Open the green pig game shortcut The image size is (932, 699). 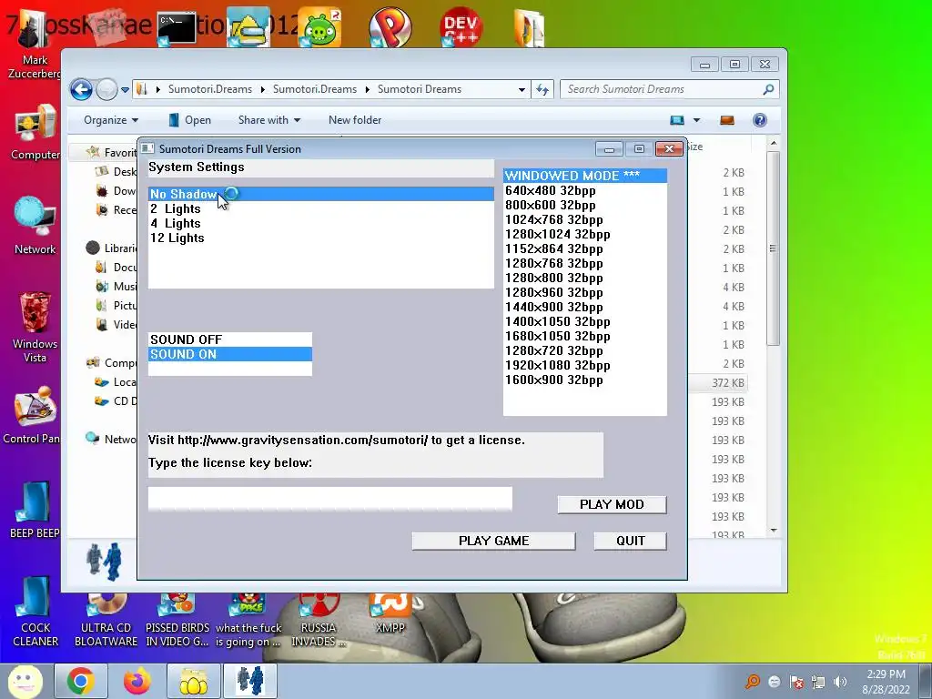pos(319,27)
